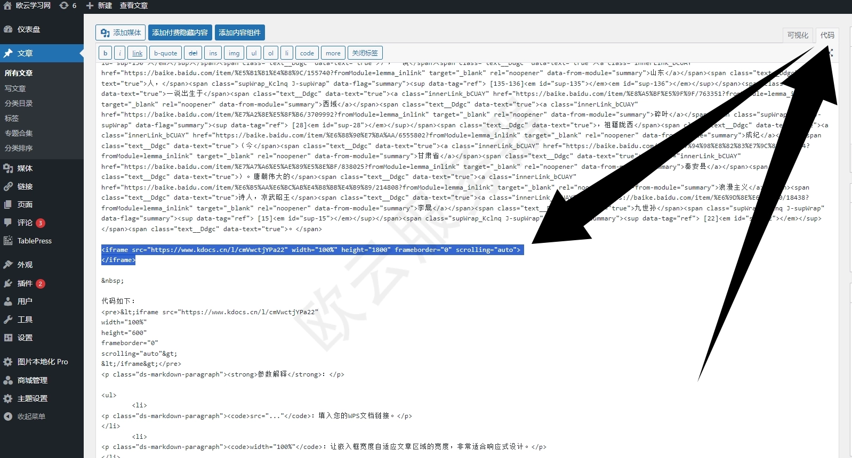This screenshot has height=458, width=852.
Task: Collapse the sidebar via 收起菜单
Action: [31, 416]
